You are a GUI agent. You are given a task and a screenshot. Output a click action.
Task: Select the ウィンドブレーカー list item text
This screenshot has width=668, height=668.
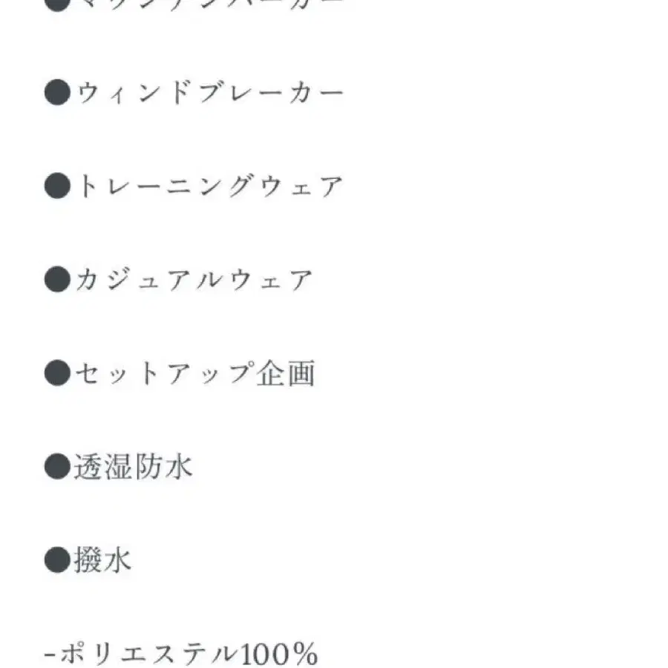click(209, 94)
